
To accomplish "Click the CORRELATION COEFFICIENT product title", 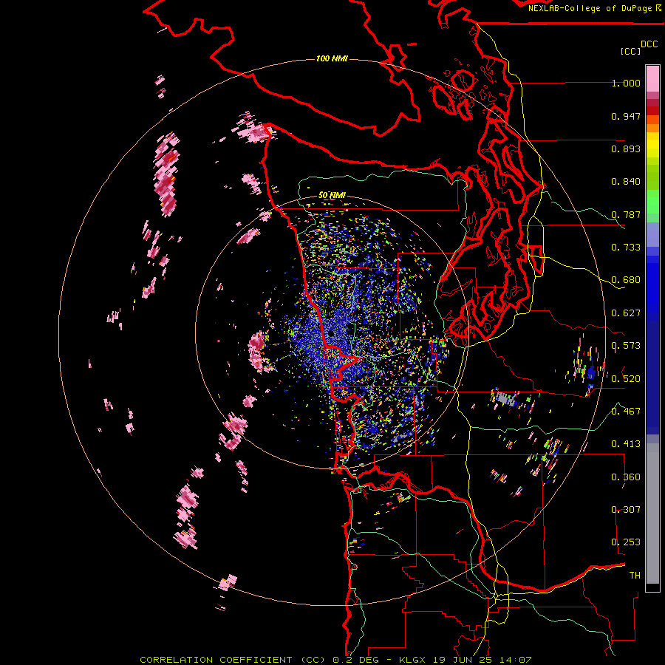I will (x=233, y=660).
